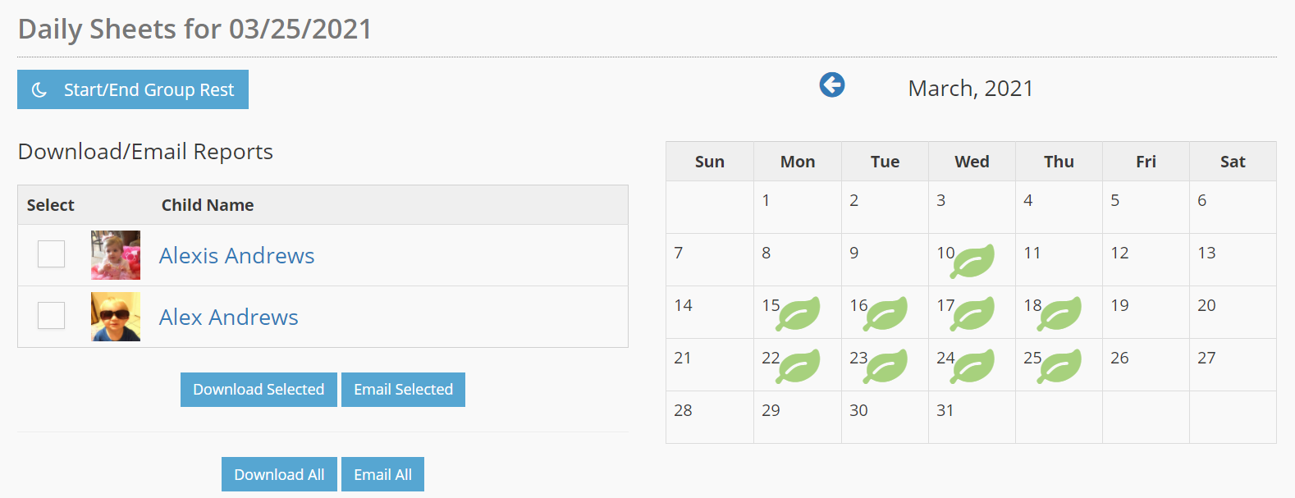The width and height of the screenshot is (1295, 498).
Task: Select the leaf icon on March 16
Action: click(x=886, y=313)
